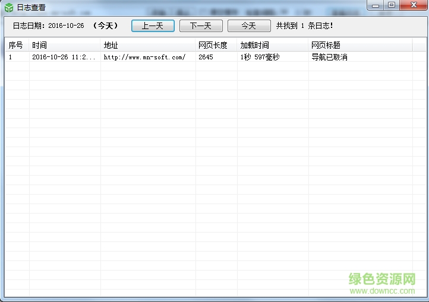Click the green cube app icon in title bar
Image resolution: width=429 pixels, height=302 pixels.
click(9, 7)
